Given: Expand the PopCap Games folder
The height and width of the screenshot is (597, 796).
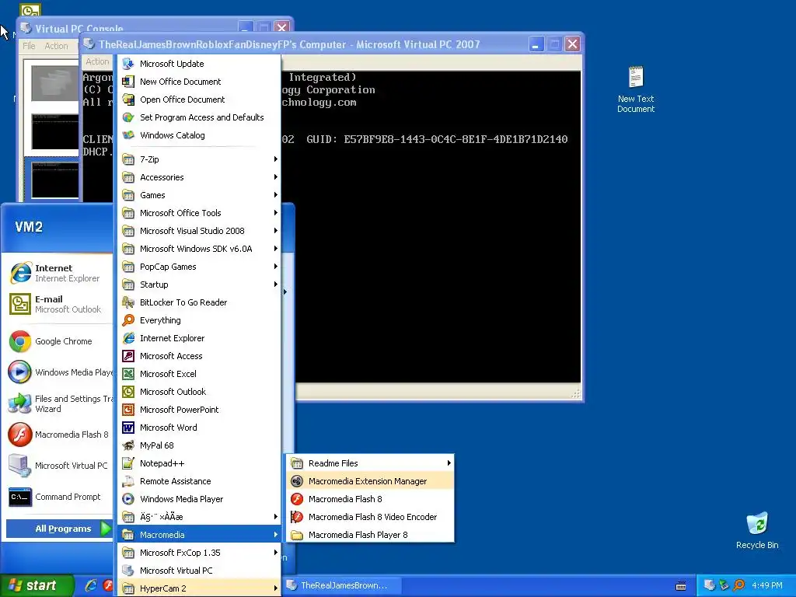Looking at the screenshot, I should pos(199,267).
